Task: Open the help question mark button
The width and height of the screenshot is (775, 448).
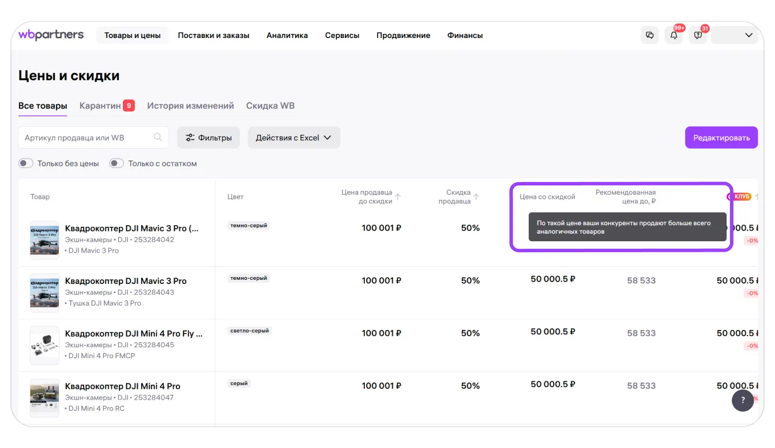Action: (743, 400)
